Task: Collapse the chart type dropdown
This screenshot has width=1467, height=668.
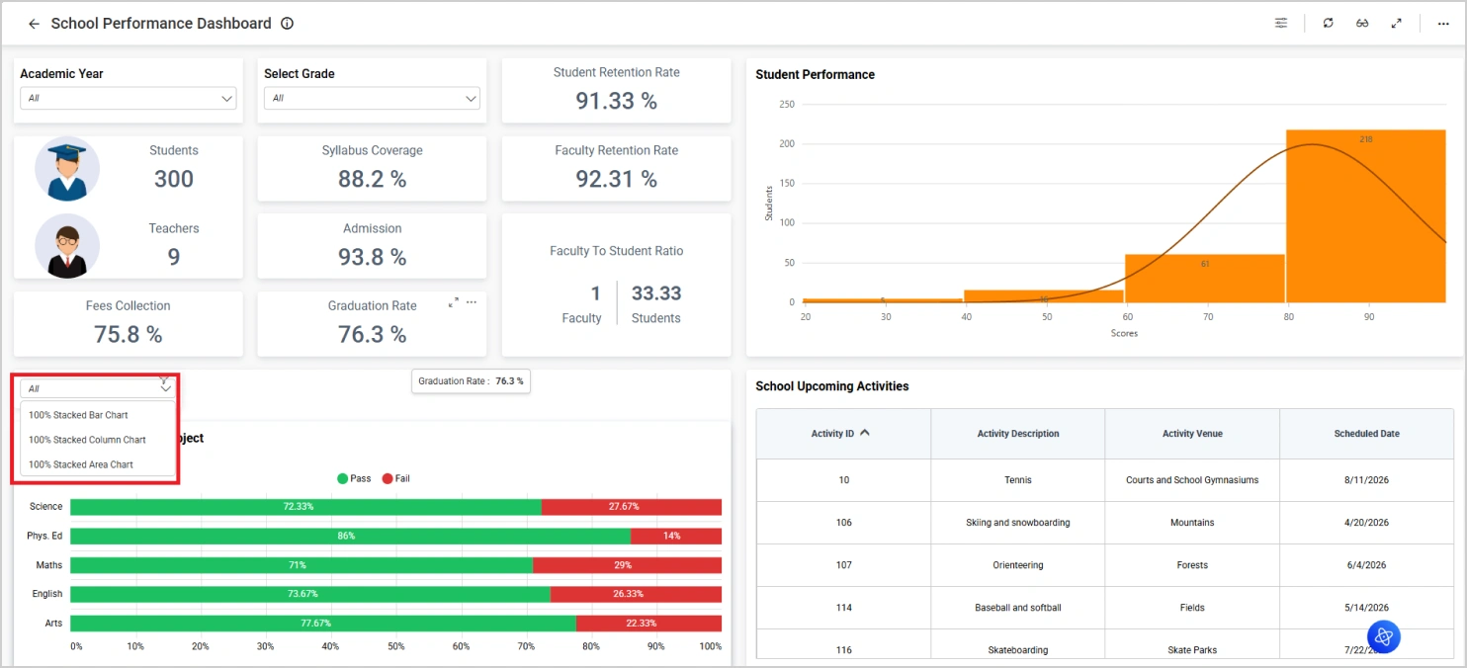Action: coord(166,388)
